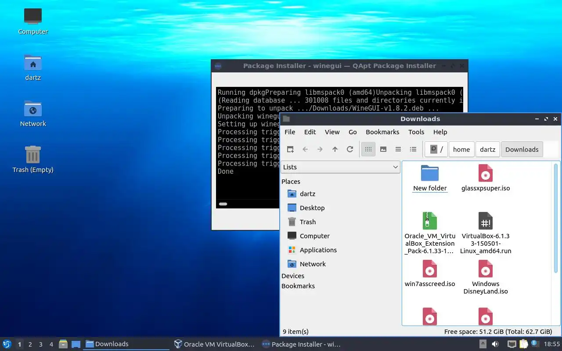
Task: Click the Package Installer output scrollbar
Action: point(223,204)
